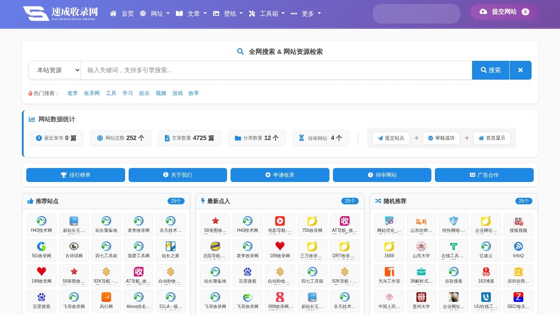
Task: Open 百度搜索 in 推荐站点 panel
Action: pos(42,301)
